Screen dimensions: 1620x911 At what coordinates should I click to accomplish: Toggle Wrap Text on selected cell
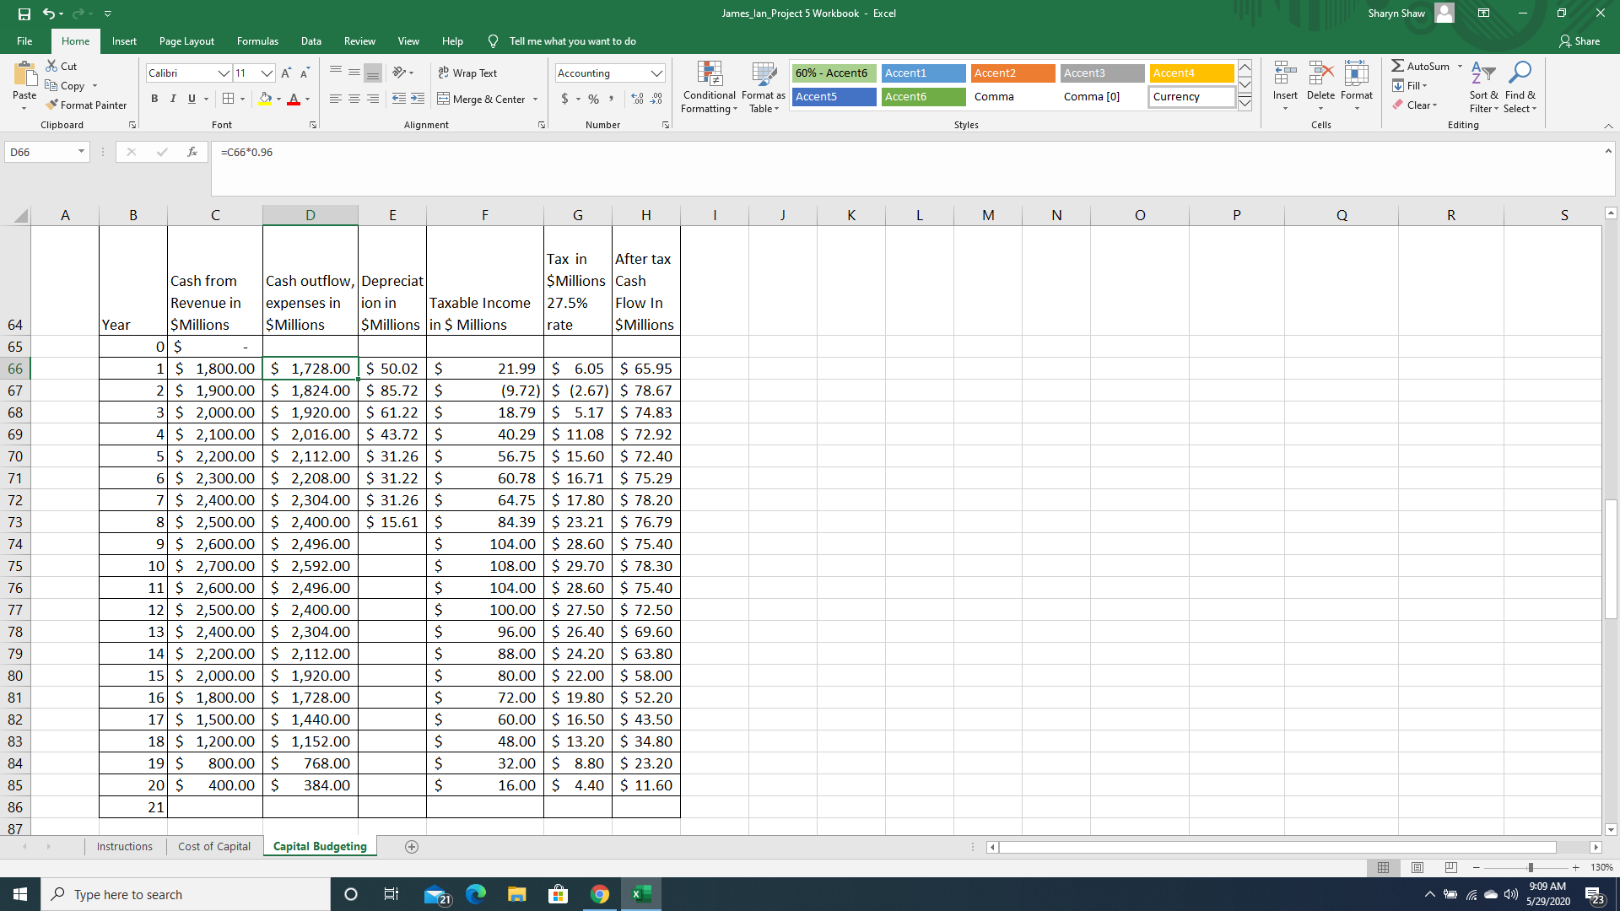pyautogui.click(x=467, y=73)
